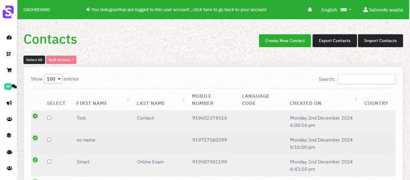This screenshot has height=180, width=410.
Task: Expand the English language selector
Action: click(x=336, y=10)
